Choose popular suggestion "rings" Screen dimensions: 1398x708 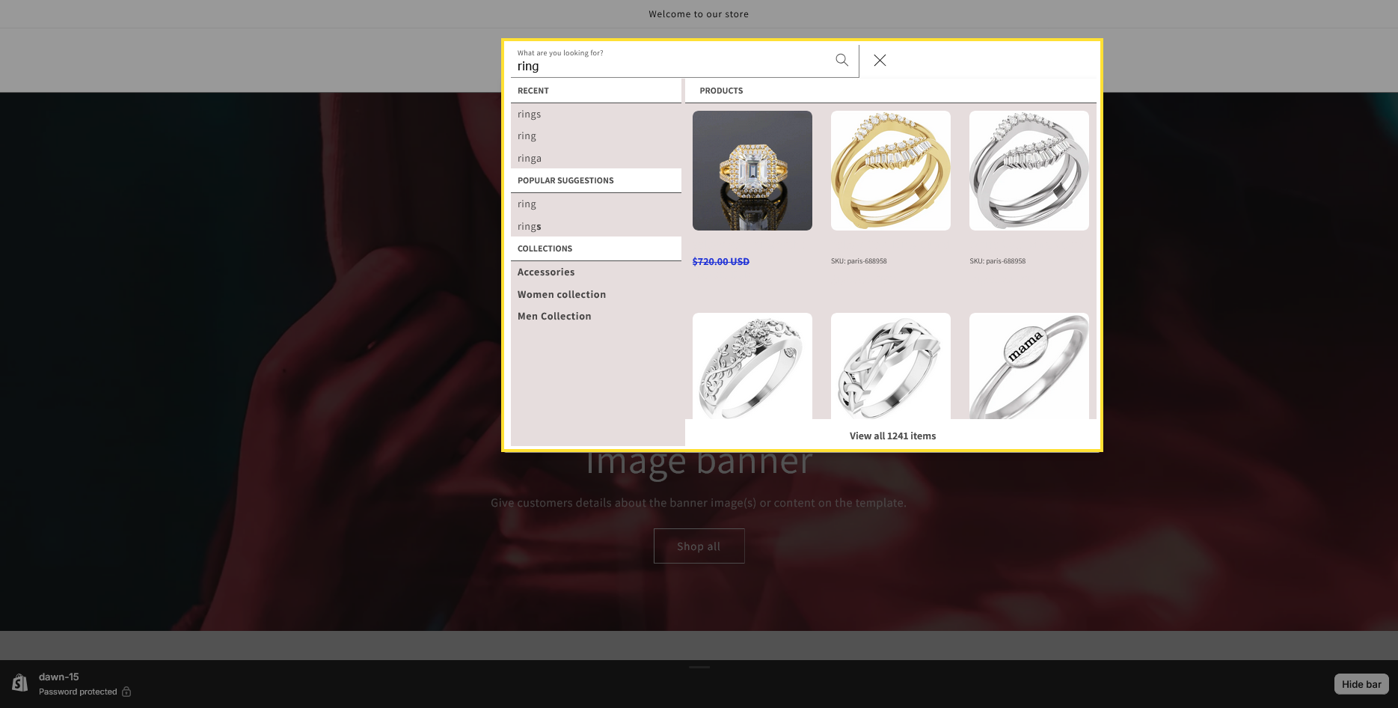(x=529, y=227)
